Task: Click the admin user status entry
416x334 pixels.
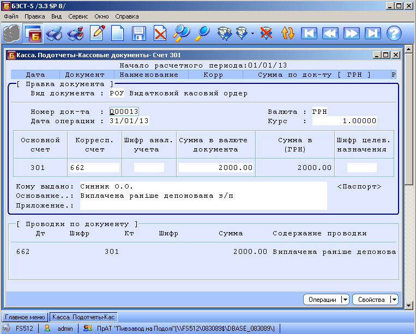Action: [59, 329]
